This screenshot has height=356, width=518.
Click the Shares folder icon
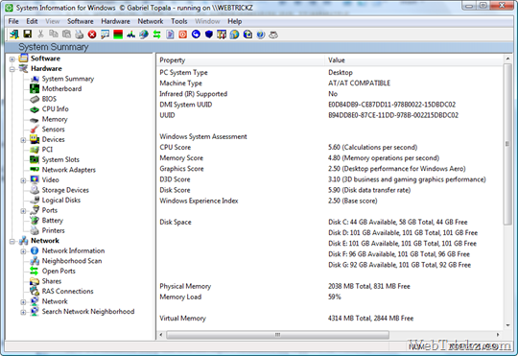(35, 281)
